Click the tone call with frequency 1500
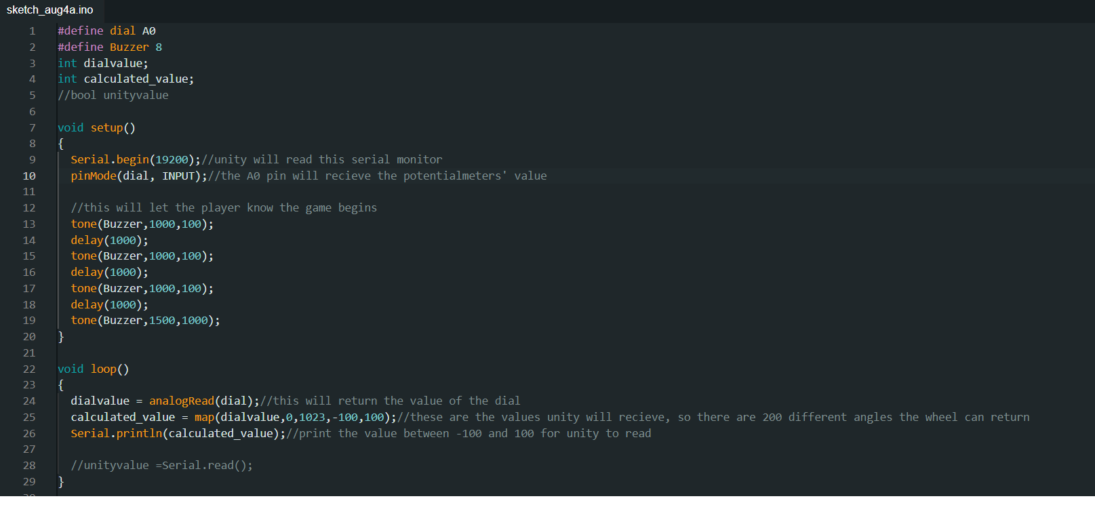 pyautogui.click(x=145, y=321)
